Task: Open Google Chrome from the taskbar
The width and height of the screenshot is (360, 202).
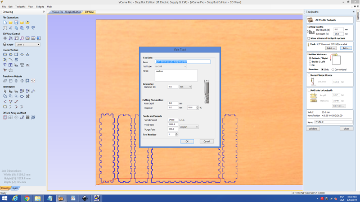Action: click(x=27, y=198)
